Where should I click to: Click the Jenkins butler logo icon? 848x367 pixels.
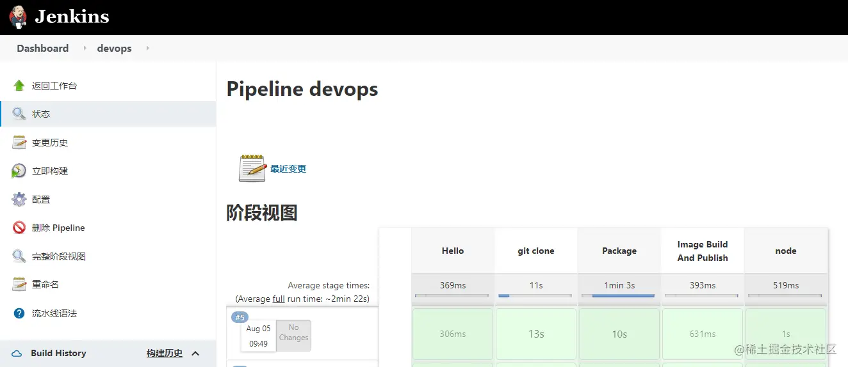tap(18, 17)
